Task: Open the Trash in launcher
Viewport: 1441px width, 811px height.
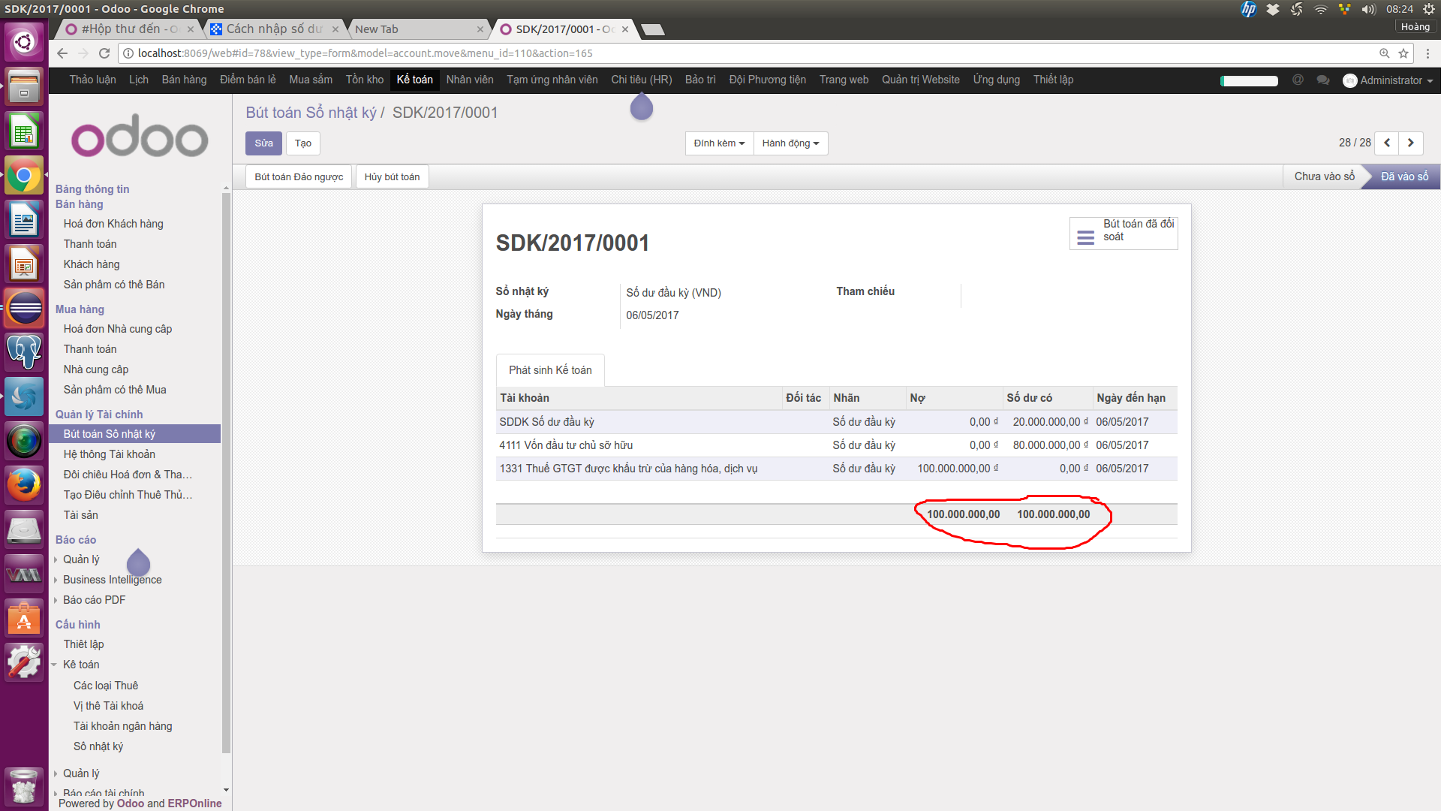Action: (x=24, y=785)
